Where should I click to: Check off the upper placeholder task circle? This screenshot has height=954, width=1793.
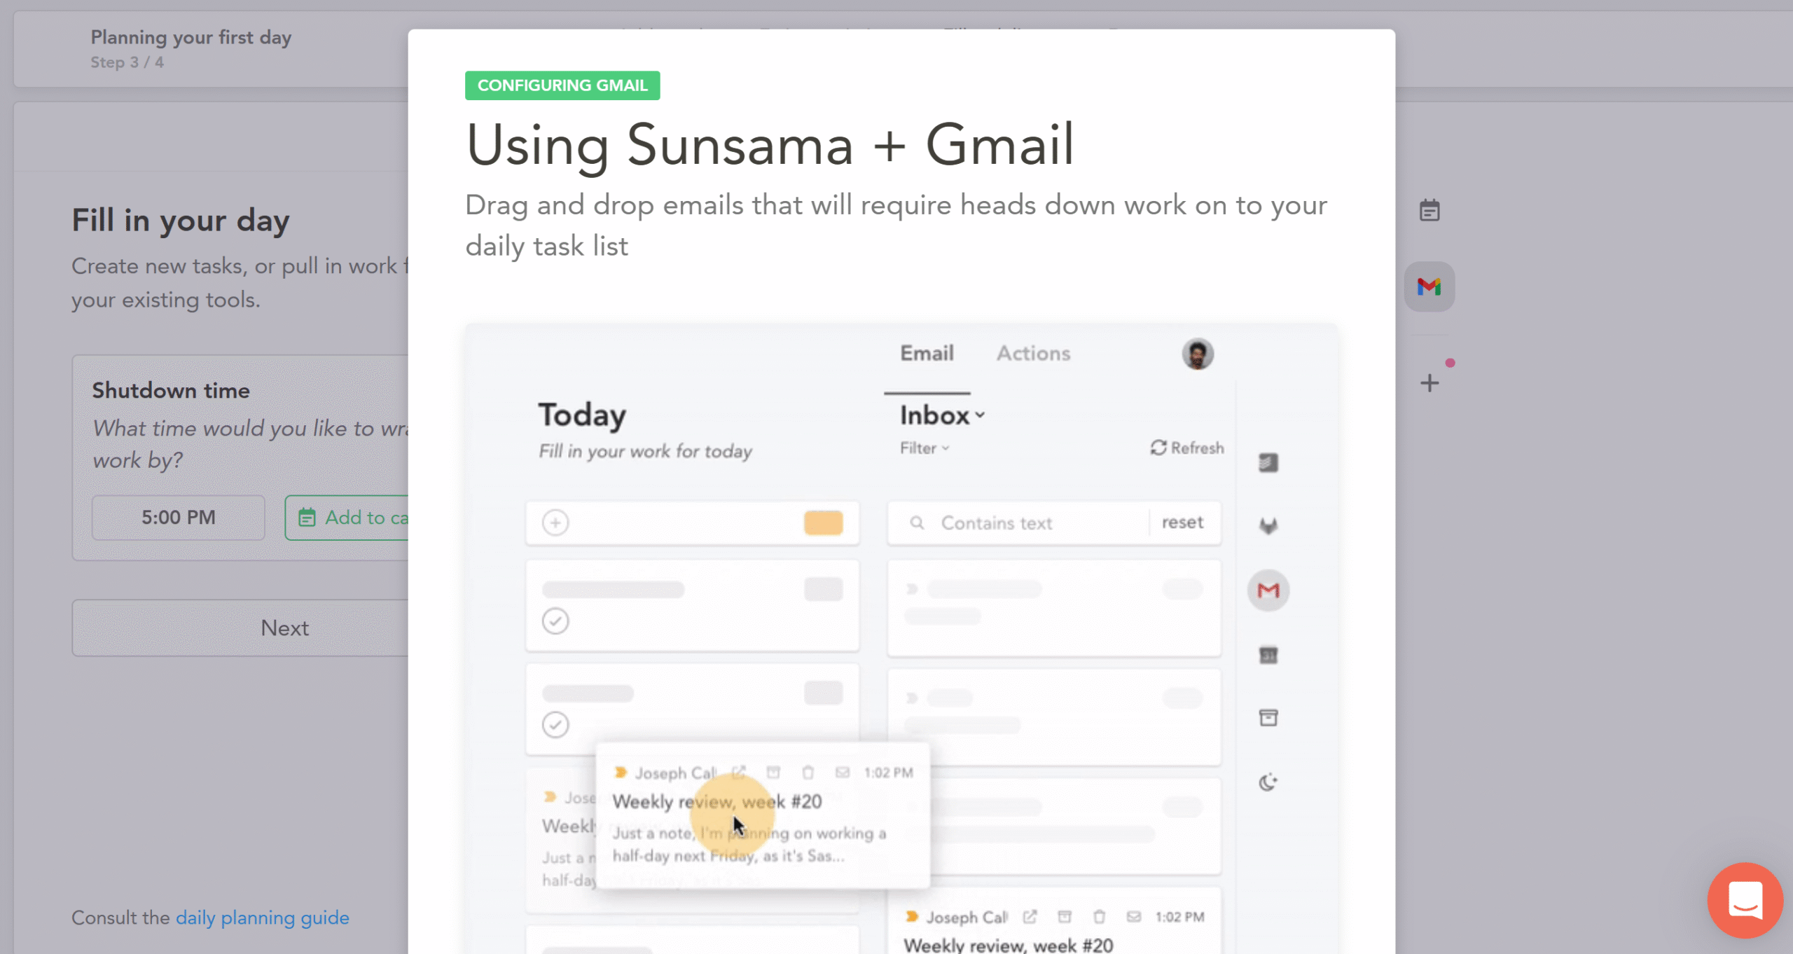555,621
